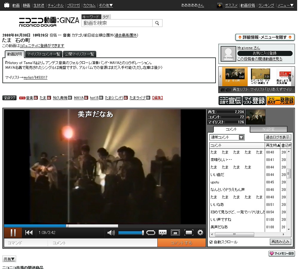Open player settings gear
The height and width of the screenshot is (269, 298).
200,232
